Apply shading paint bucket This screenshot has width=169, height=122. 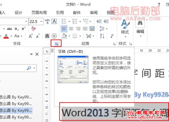tap(64, 36)
